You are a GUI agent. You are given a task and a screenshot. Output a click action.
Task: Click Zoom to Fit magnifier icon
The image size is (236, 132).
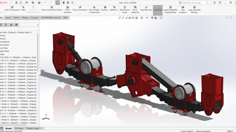pos(119,18)
